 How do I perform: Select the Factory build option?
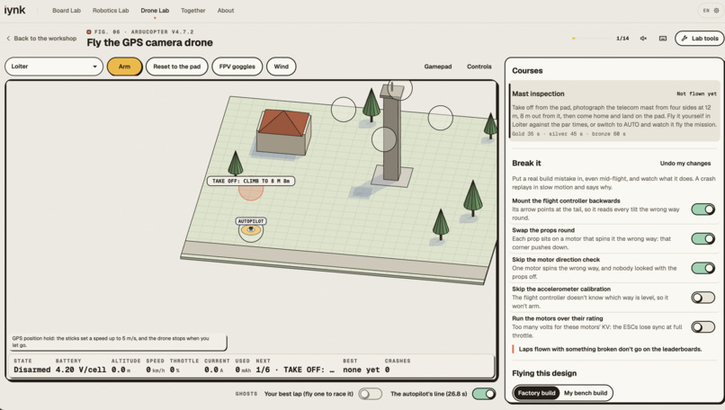[x=536, y=393]
